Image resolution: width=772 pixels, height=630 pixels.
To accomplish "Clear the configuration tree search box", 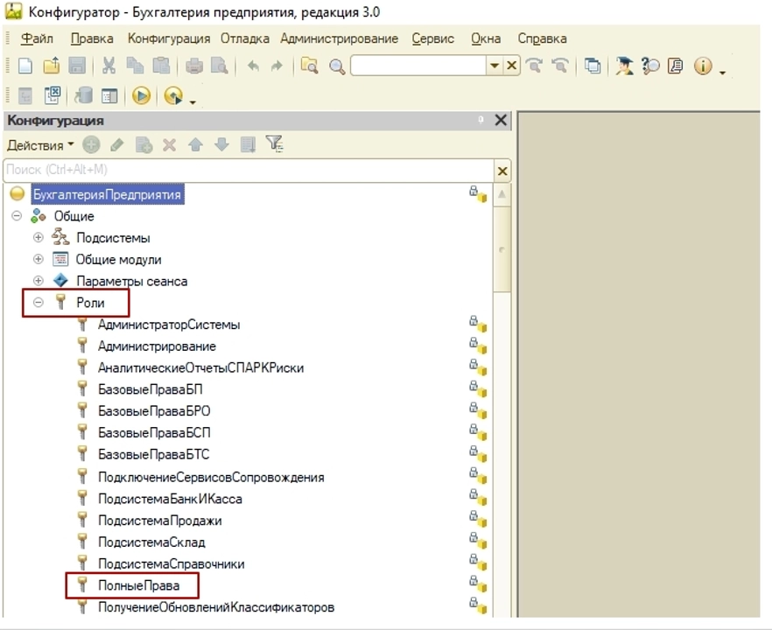I will point(502,171).
